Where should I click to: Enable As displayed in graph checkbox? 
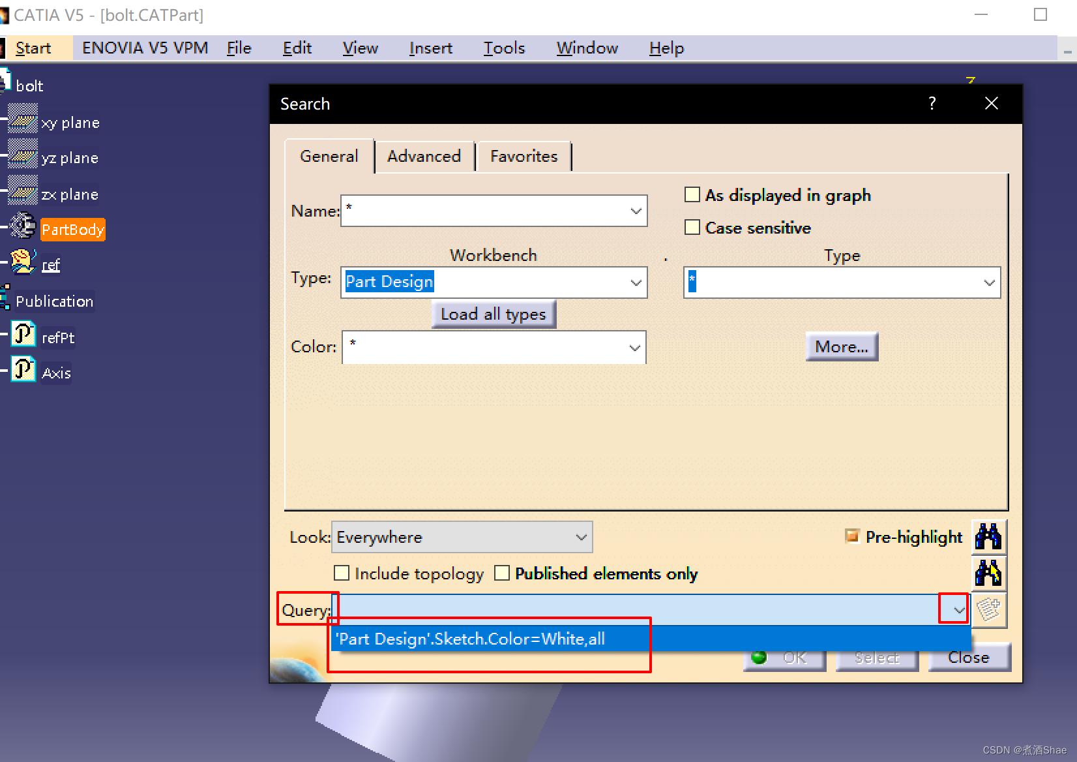click(692, 194)
